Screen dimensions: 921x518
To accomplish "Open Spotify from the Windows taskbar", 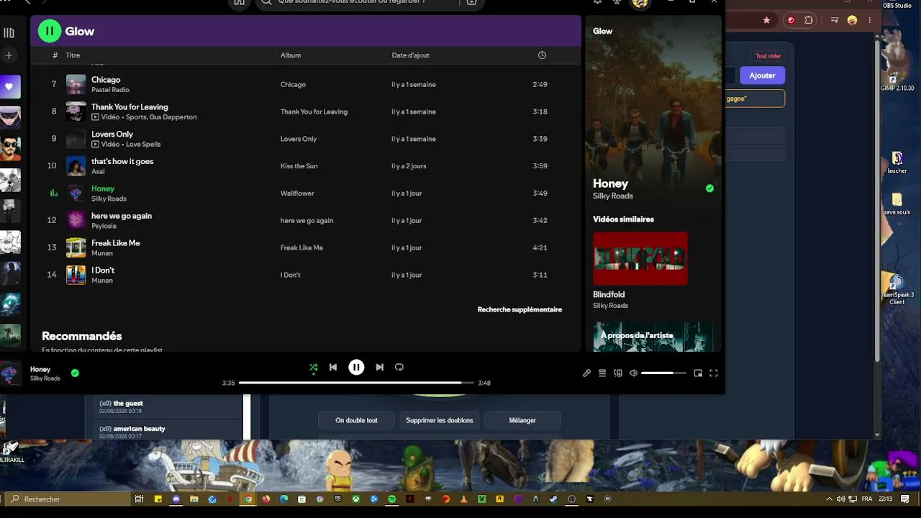I will pos(392,499).
